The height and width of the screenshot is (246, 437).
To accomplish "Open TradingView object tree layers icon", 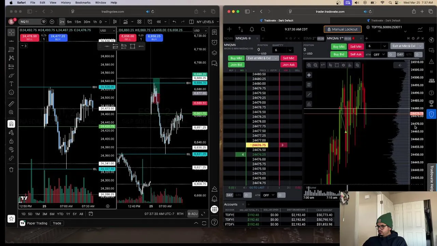I will [x=214, y=53].
